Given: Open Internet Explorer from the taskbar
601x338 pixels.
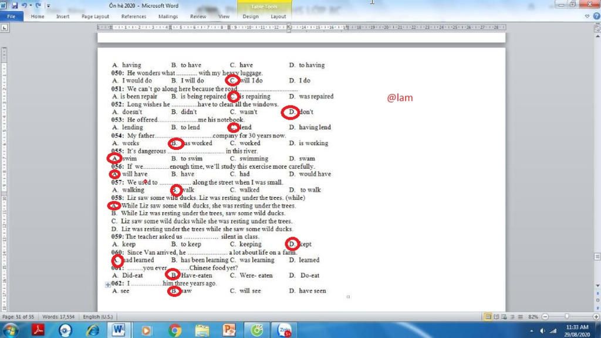Looking at the screenshot, I should click(92, 330).
